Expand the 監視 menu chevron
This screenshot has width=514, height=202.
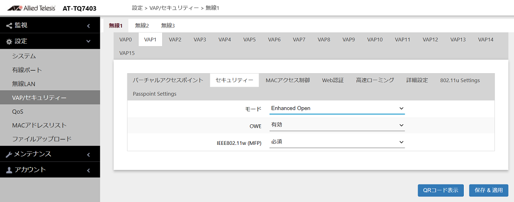tap(88, 26)
